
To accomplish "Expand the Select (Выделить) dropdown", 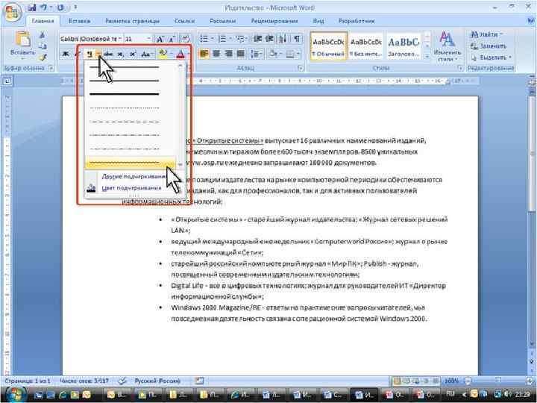I will pyautogui.click(x=491, y=57).
